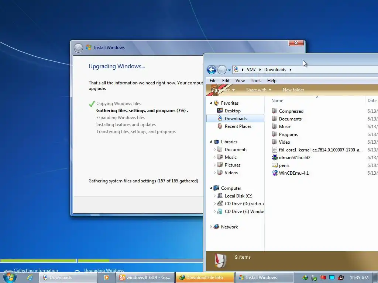378x283 pixels.
Task: Click the network monitor tray icon
Action: tap(332, 277)
